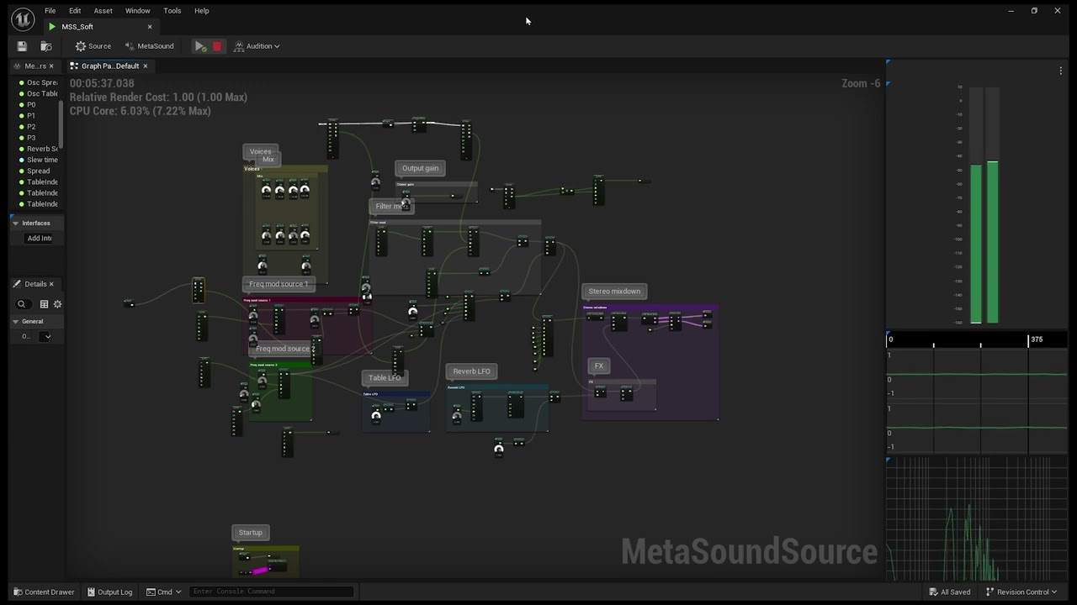The image size is (1077, 605).
Task: Open Source settings gear button
Action: point(93,46)
